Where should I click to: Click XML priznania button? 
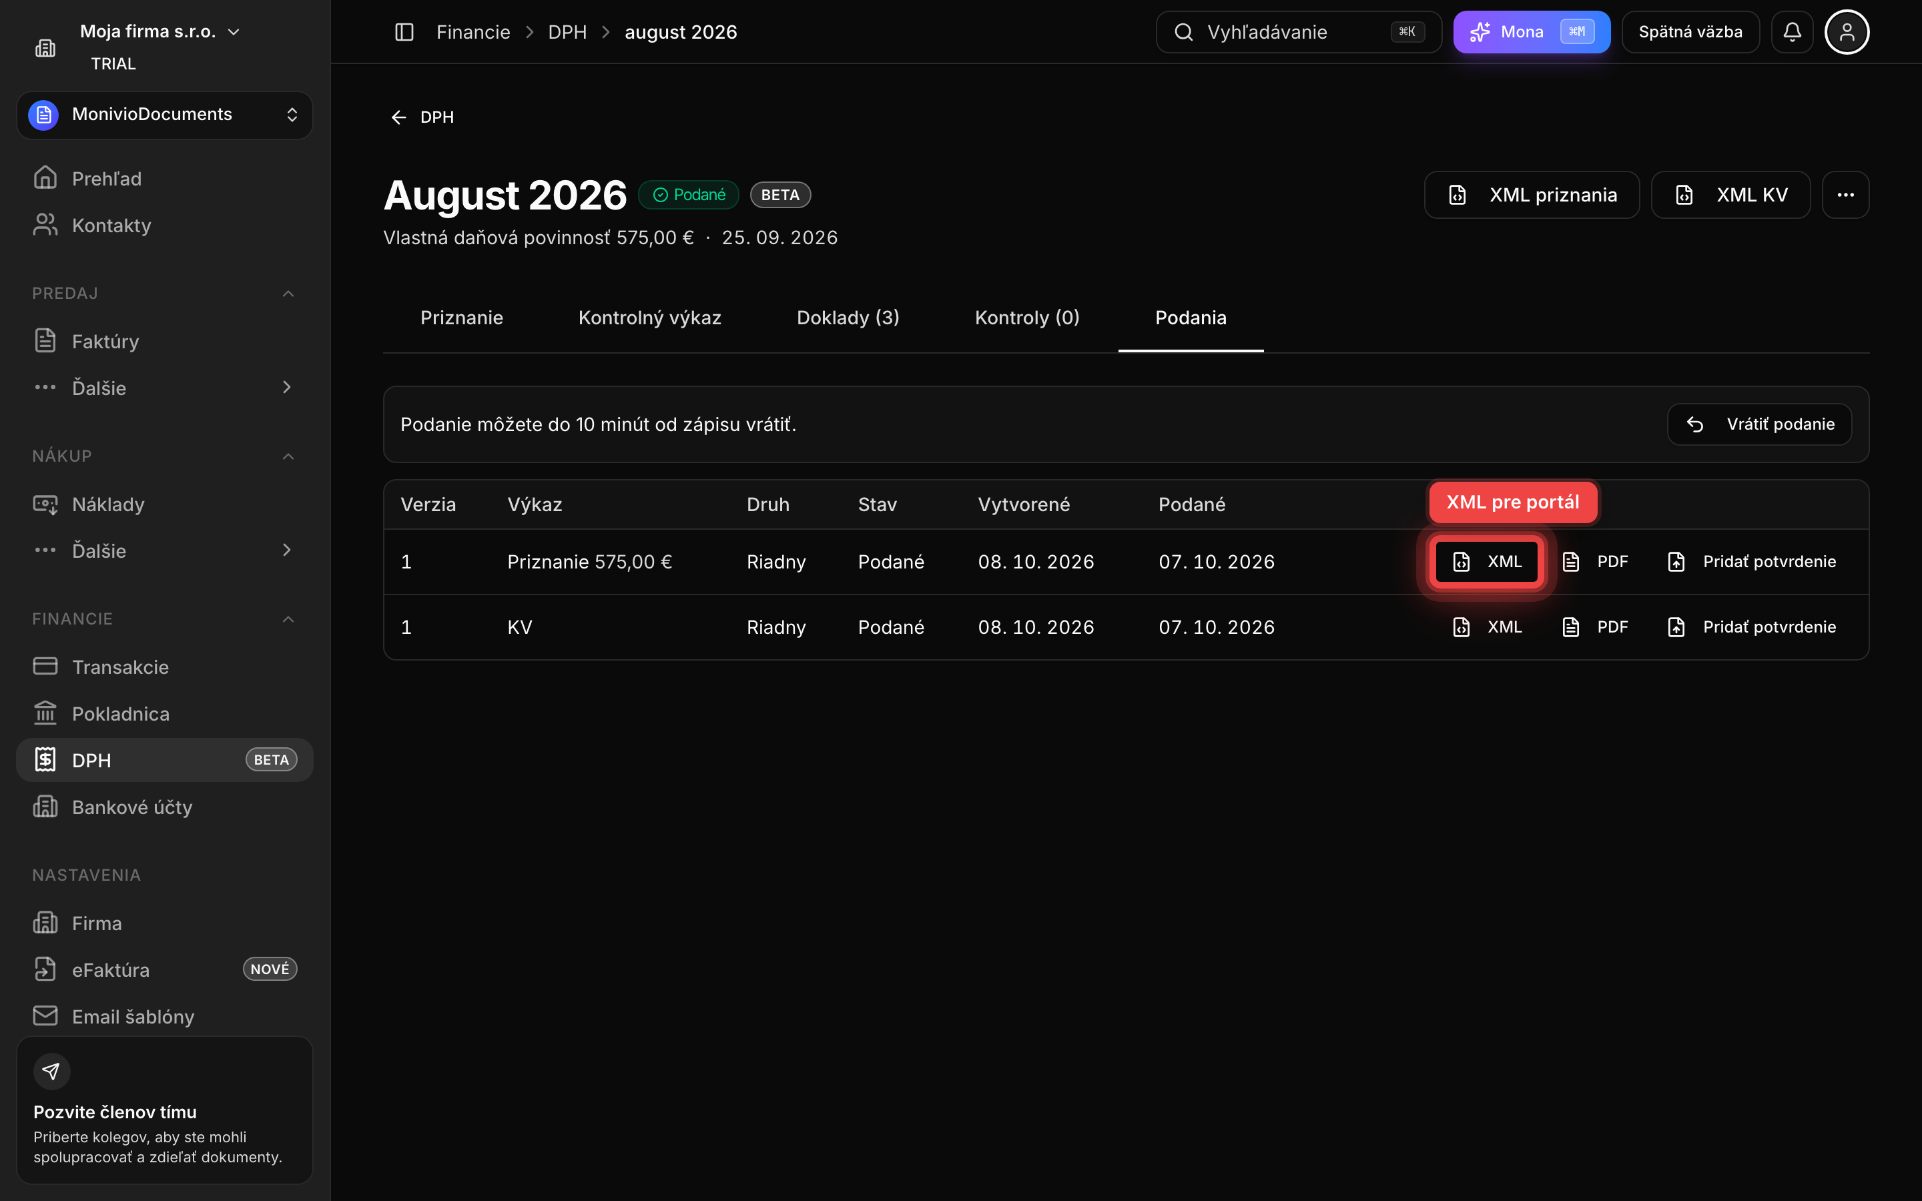[x=1531, y=195]
